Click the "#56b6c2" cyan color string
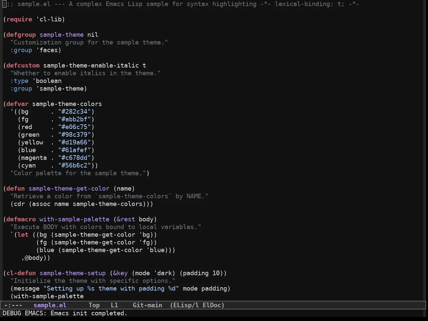428x321 pixels. coord(75,166)
